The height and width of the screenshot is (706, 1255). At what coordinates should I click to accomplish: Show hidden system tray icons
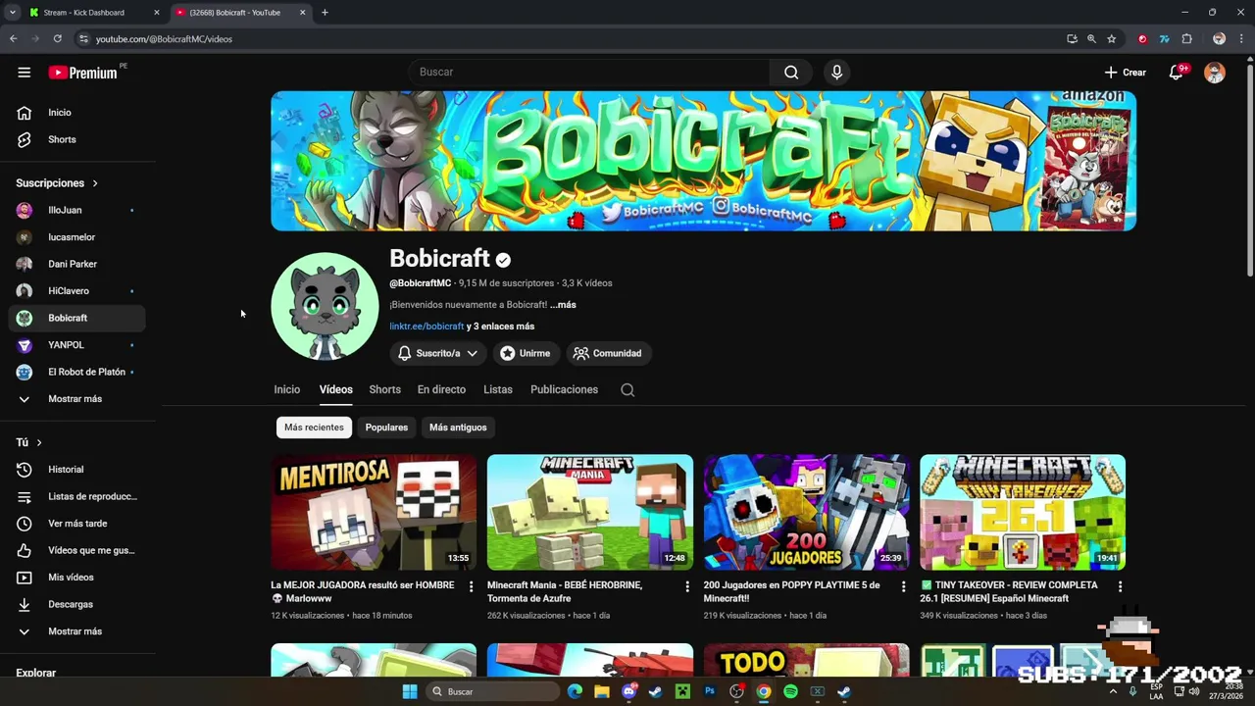[1113, 691]
